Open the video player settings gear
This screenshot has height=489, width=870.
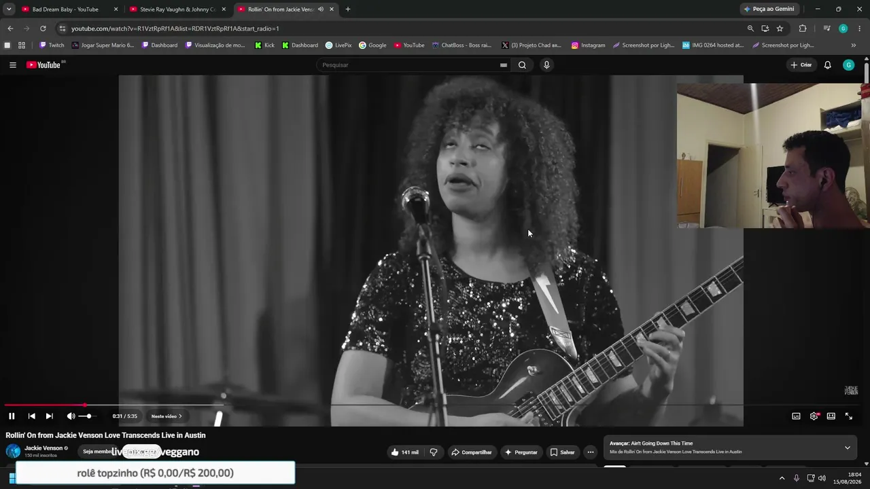pos(814,416)
